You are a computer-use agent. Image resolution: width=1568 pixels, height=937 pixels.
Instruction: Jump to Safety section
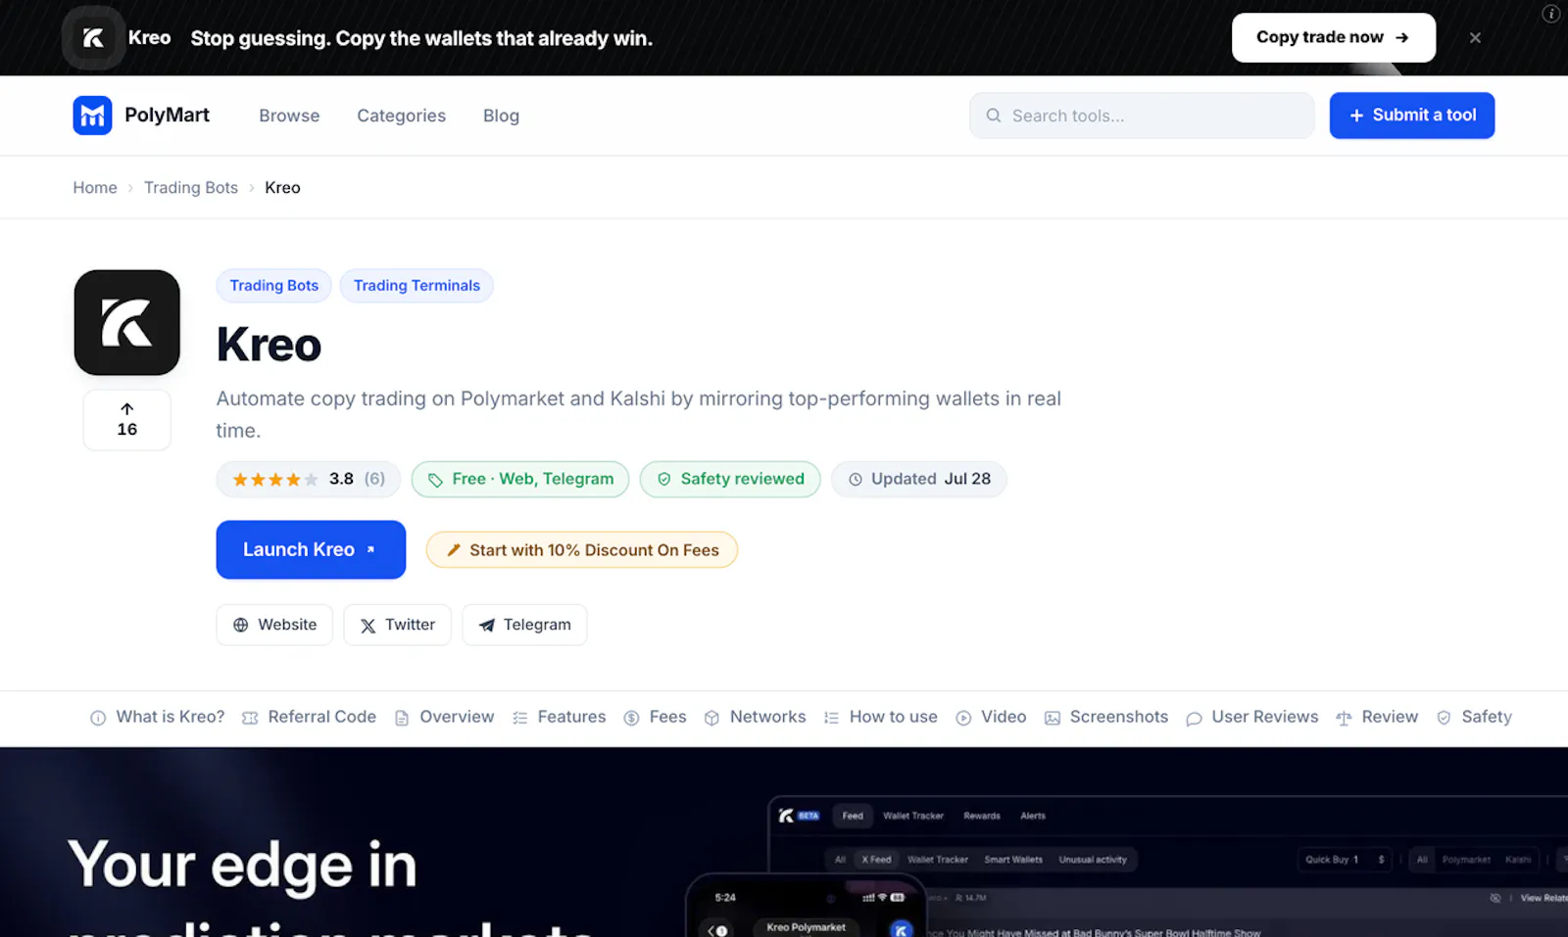pyautogui.click(x=1474, y=718)
